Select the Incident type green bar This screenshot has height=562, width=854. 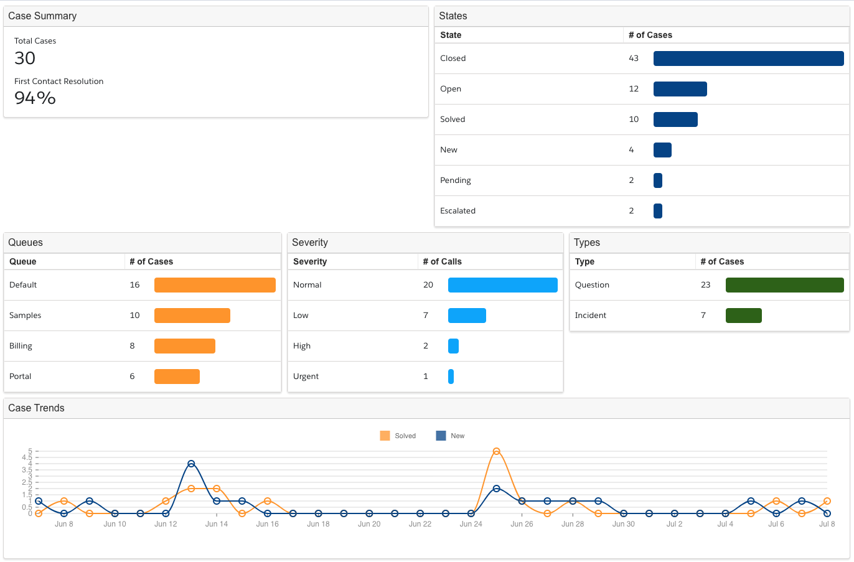coord(743,316)
